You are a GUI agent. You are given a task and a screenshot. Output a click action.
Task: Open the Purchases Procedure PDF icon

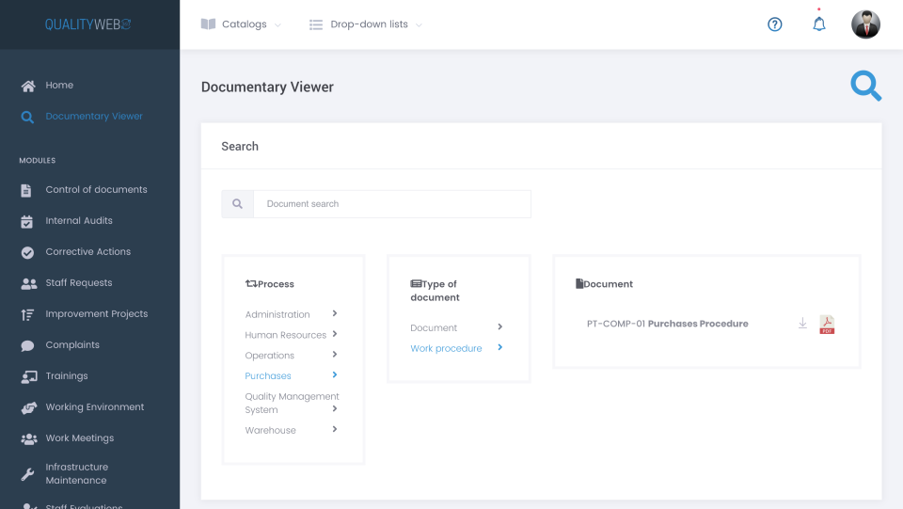pyautogui.click(x=827, y=325)
